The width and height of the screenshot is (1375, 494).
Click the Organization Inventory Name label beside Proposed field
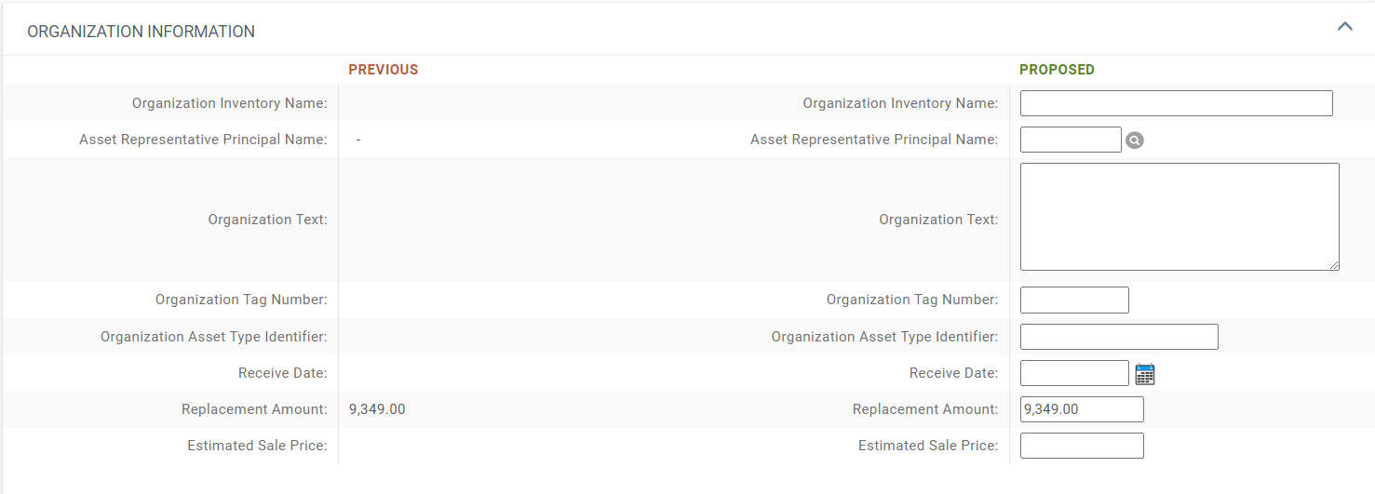point(900,103)
